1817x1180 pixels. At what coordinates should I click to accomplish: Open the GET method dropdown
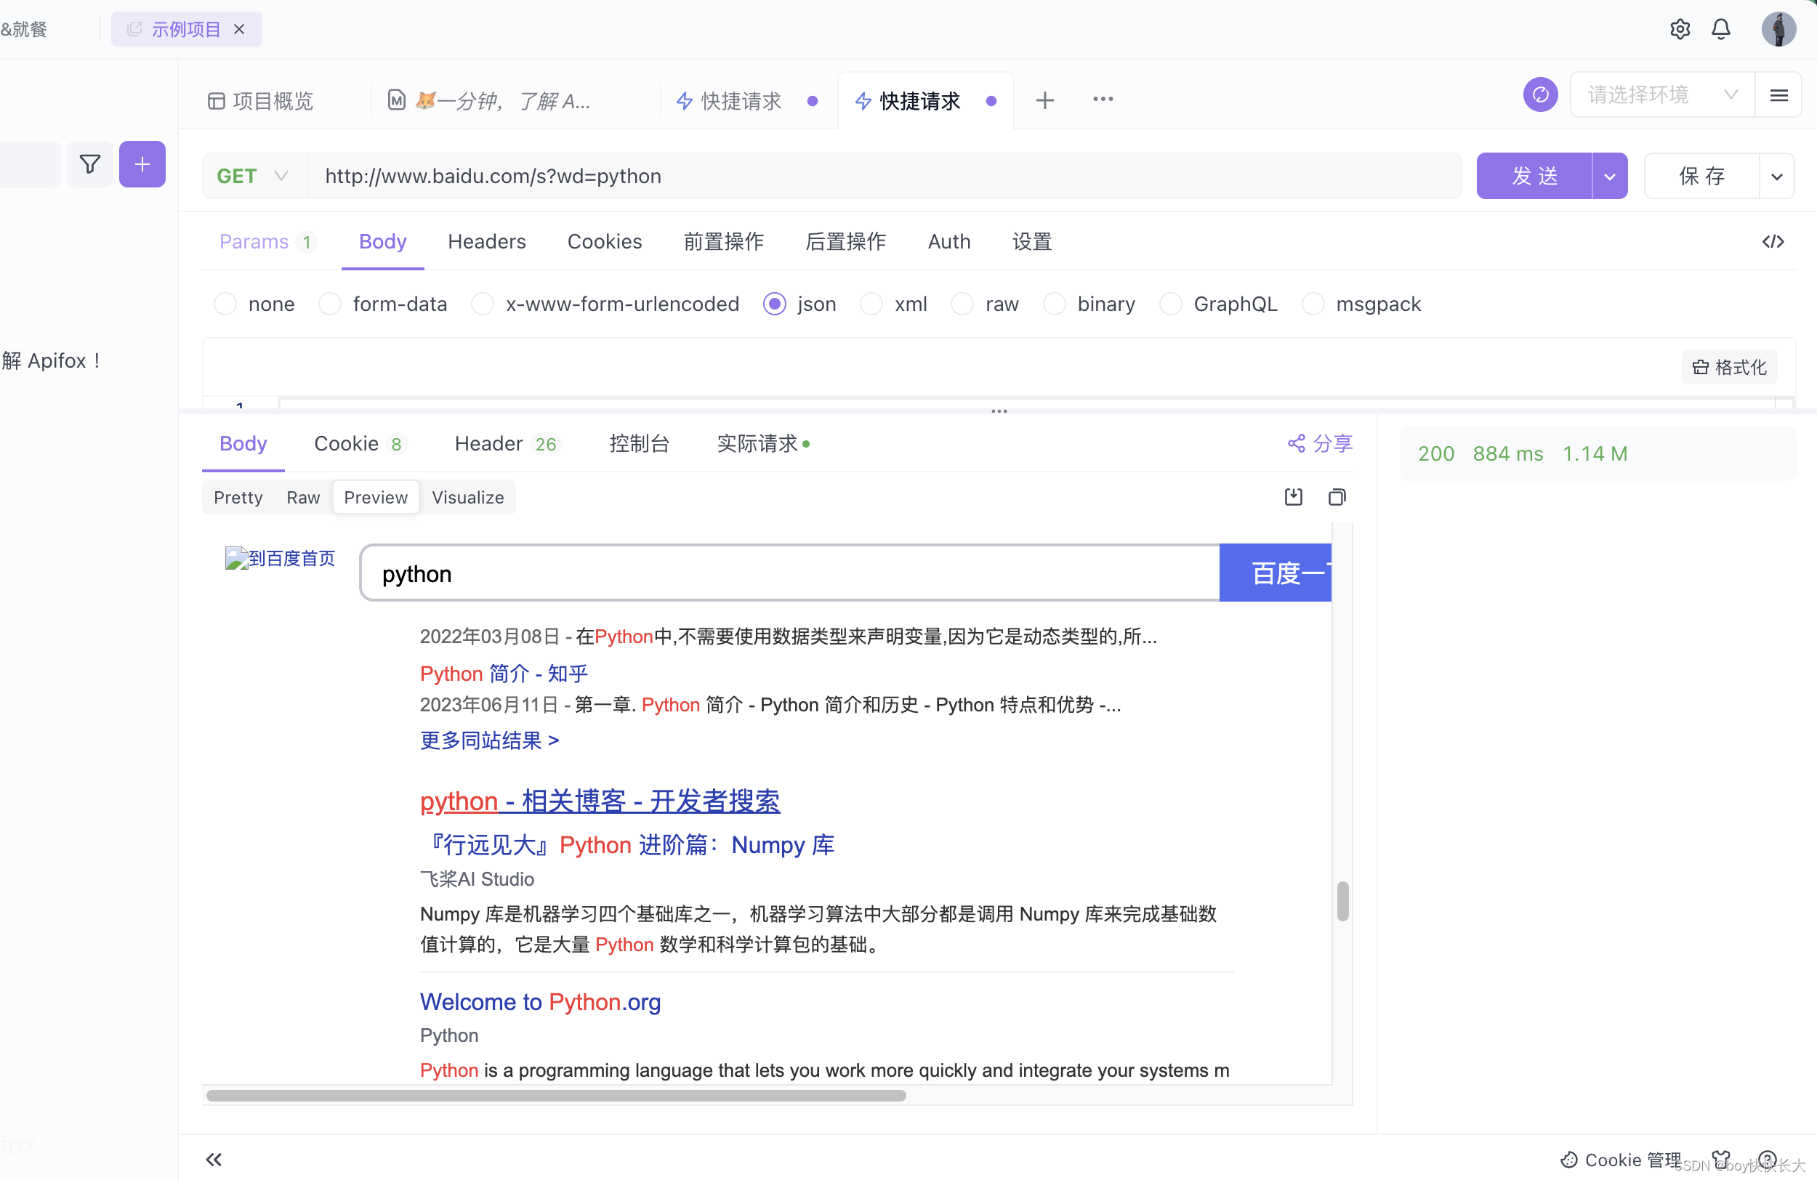(x=254, y=177)
